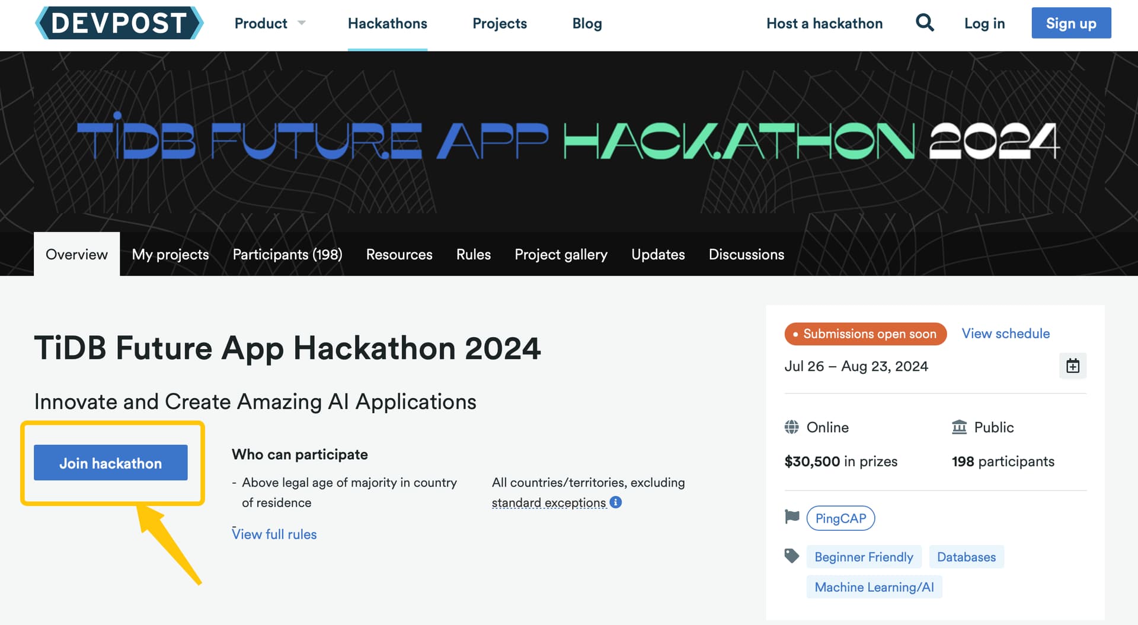The width and height of the screenshot is (1138, 625).
Task: Click the Devpost logo
Action: [119, 23]
